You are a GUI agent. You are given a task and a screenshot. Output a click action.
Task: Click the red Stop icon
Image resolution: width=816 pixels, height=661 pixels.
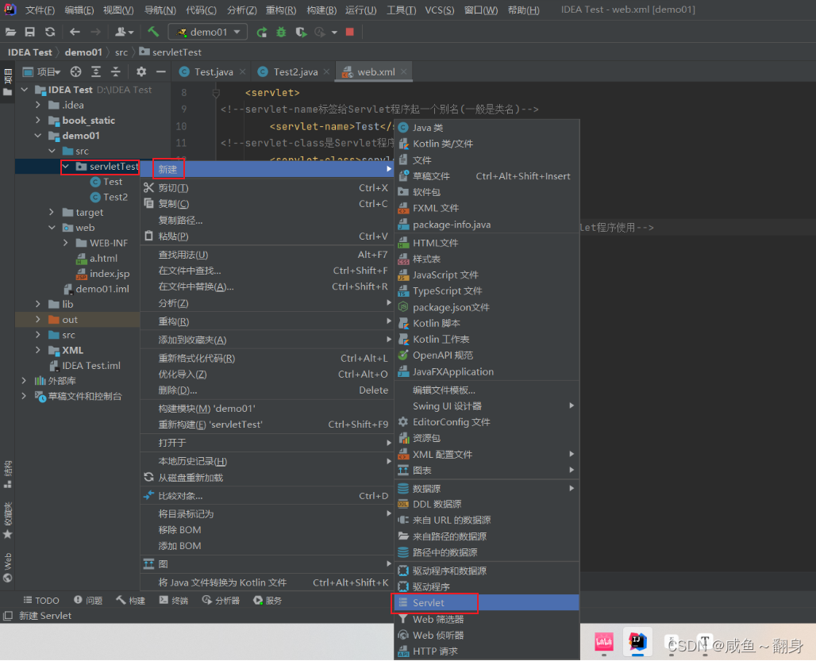(x=350, y=33)
